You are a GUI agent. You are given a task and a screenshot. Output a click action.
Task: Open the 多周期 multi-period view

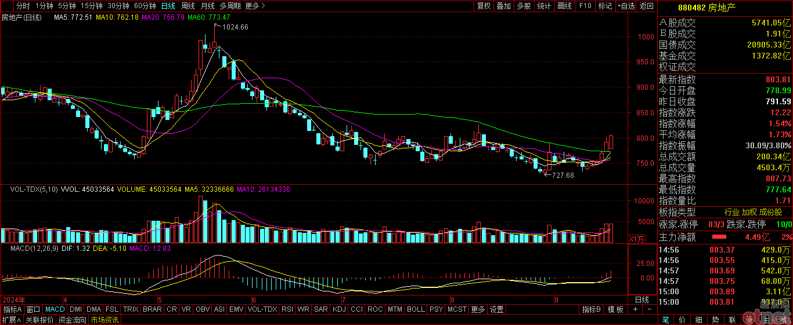229,6
